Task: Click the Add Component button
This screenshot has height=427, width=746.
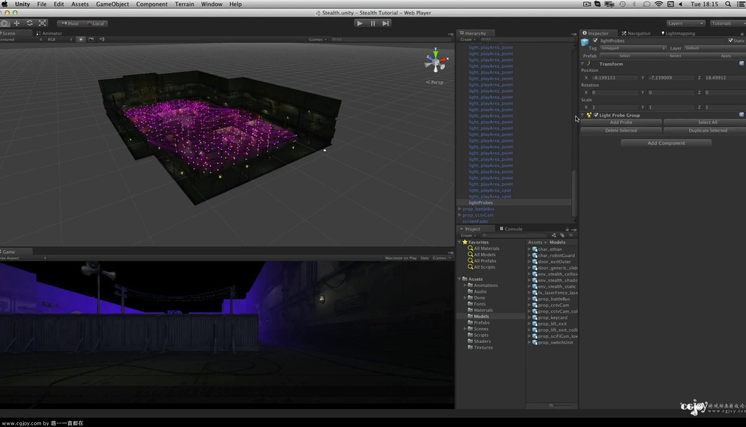Action: pyautogui.click(x=666, y=143)
